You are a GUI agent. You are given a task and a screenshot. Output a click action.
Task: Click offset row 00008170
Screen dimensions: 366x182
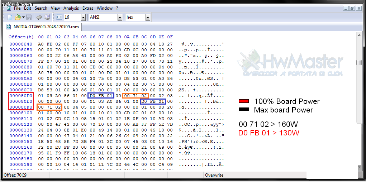pyautogui.click(x=21, y=153)
